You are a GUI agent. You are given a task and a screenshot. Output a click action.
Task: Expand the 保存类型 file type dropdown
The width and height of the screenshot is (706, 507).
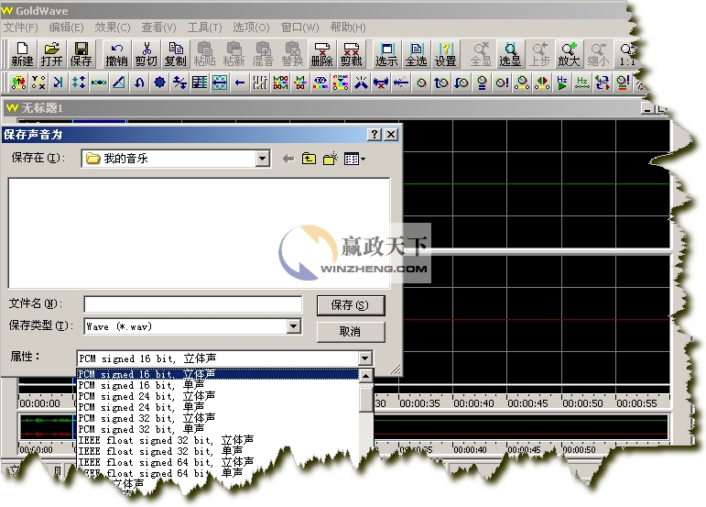pyautogui.click(x=293, y=326)
